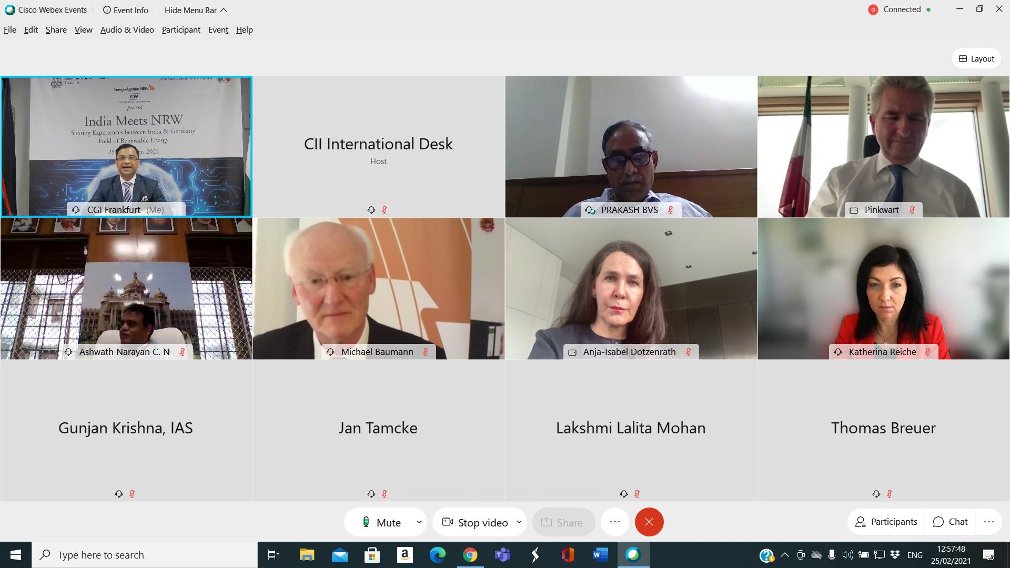Open Microsoft Teams from taskbar
The width and height of the screenshot is (1010, 568).
pos(502,555)
